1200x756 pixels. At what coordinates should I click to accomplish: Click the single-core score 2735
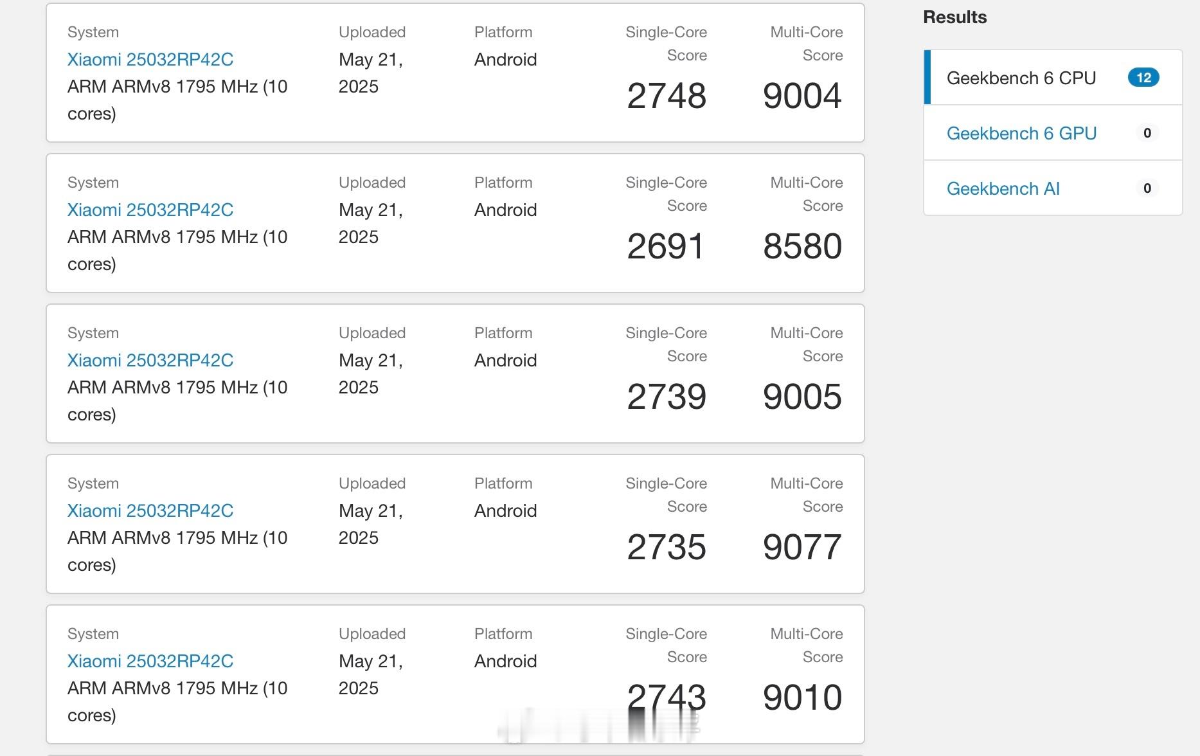coord(667,547)
